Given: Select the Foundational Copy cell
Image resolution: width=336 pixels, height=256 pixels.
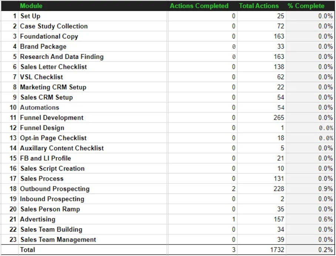Looking at the screenshot, I should (x=93, y=36).
